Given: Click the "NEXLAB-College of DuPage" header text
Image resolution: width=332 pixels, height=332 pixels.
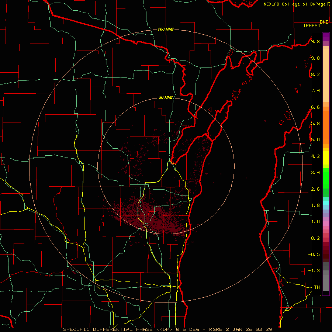Looking at the screenshot, I should pos(295,4).
